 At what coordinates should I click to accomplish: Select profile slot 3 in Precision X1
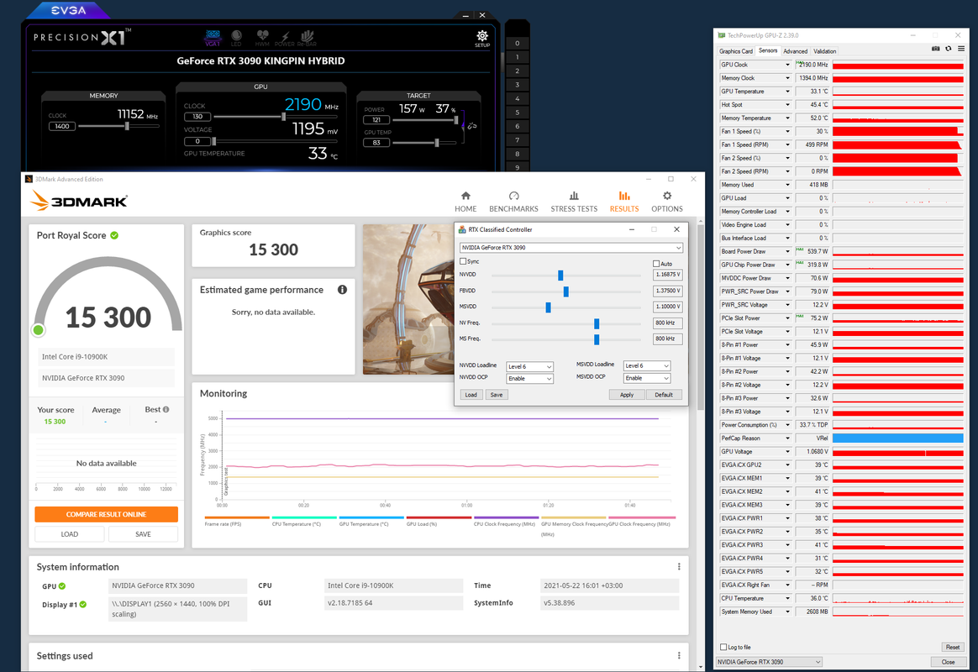tap(517, 85)
